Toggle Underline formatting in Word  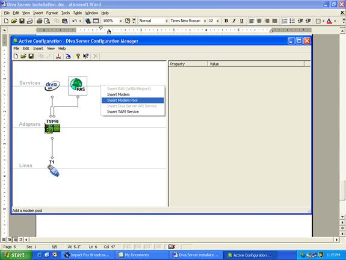(x=242, y=21)
